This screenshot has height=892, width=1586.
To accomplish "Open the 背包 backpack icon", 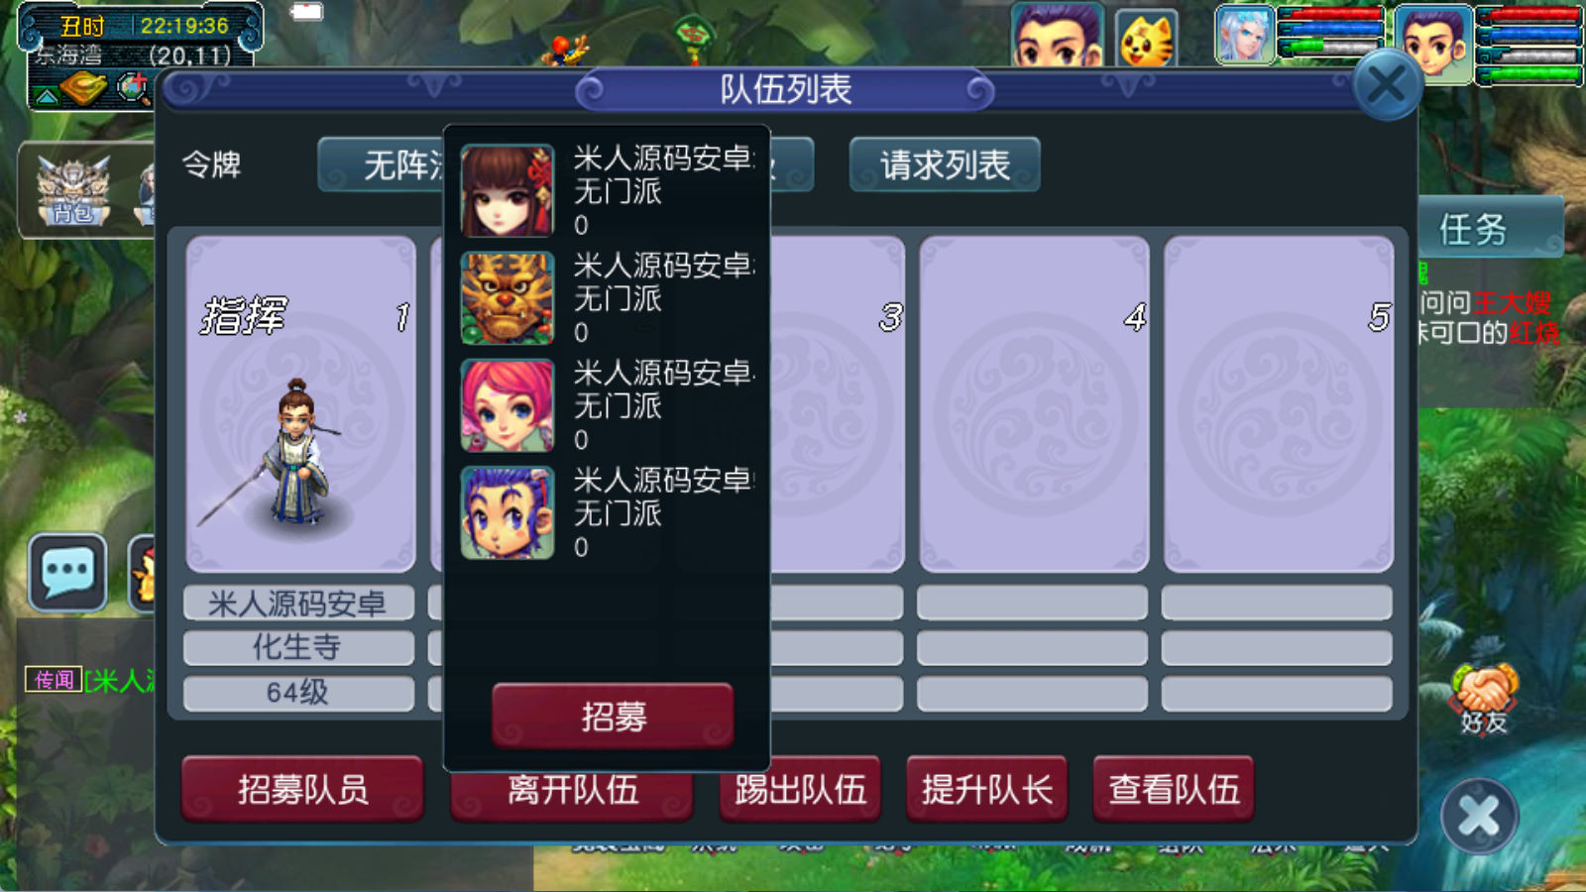I will pos(72,190).
